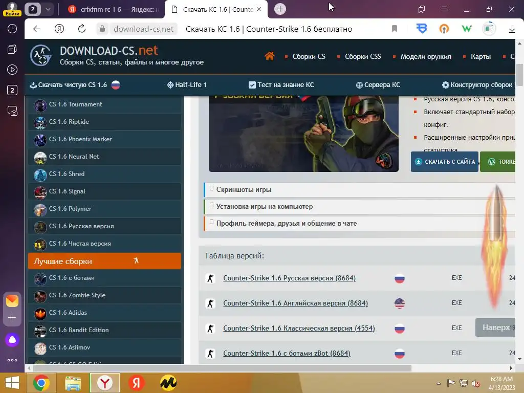Image resolution: width=524 pixels, height=393 pixels.
Task: Open File Explorer from the taskbar
Action: tap(73, 383)
